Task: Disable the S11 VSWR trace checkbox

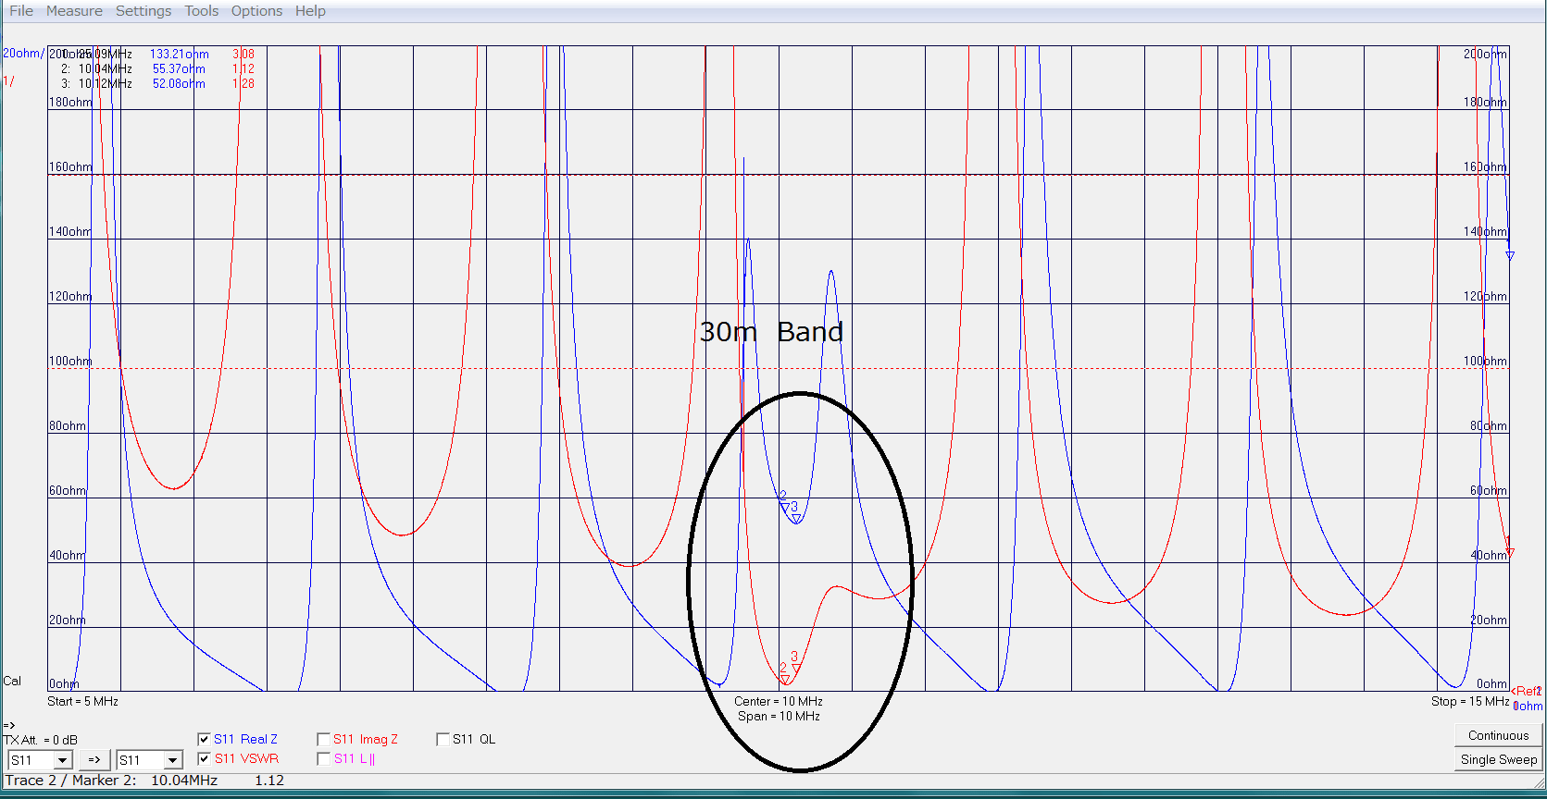Action: (204, 758)
